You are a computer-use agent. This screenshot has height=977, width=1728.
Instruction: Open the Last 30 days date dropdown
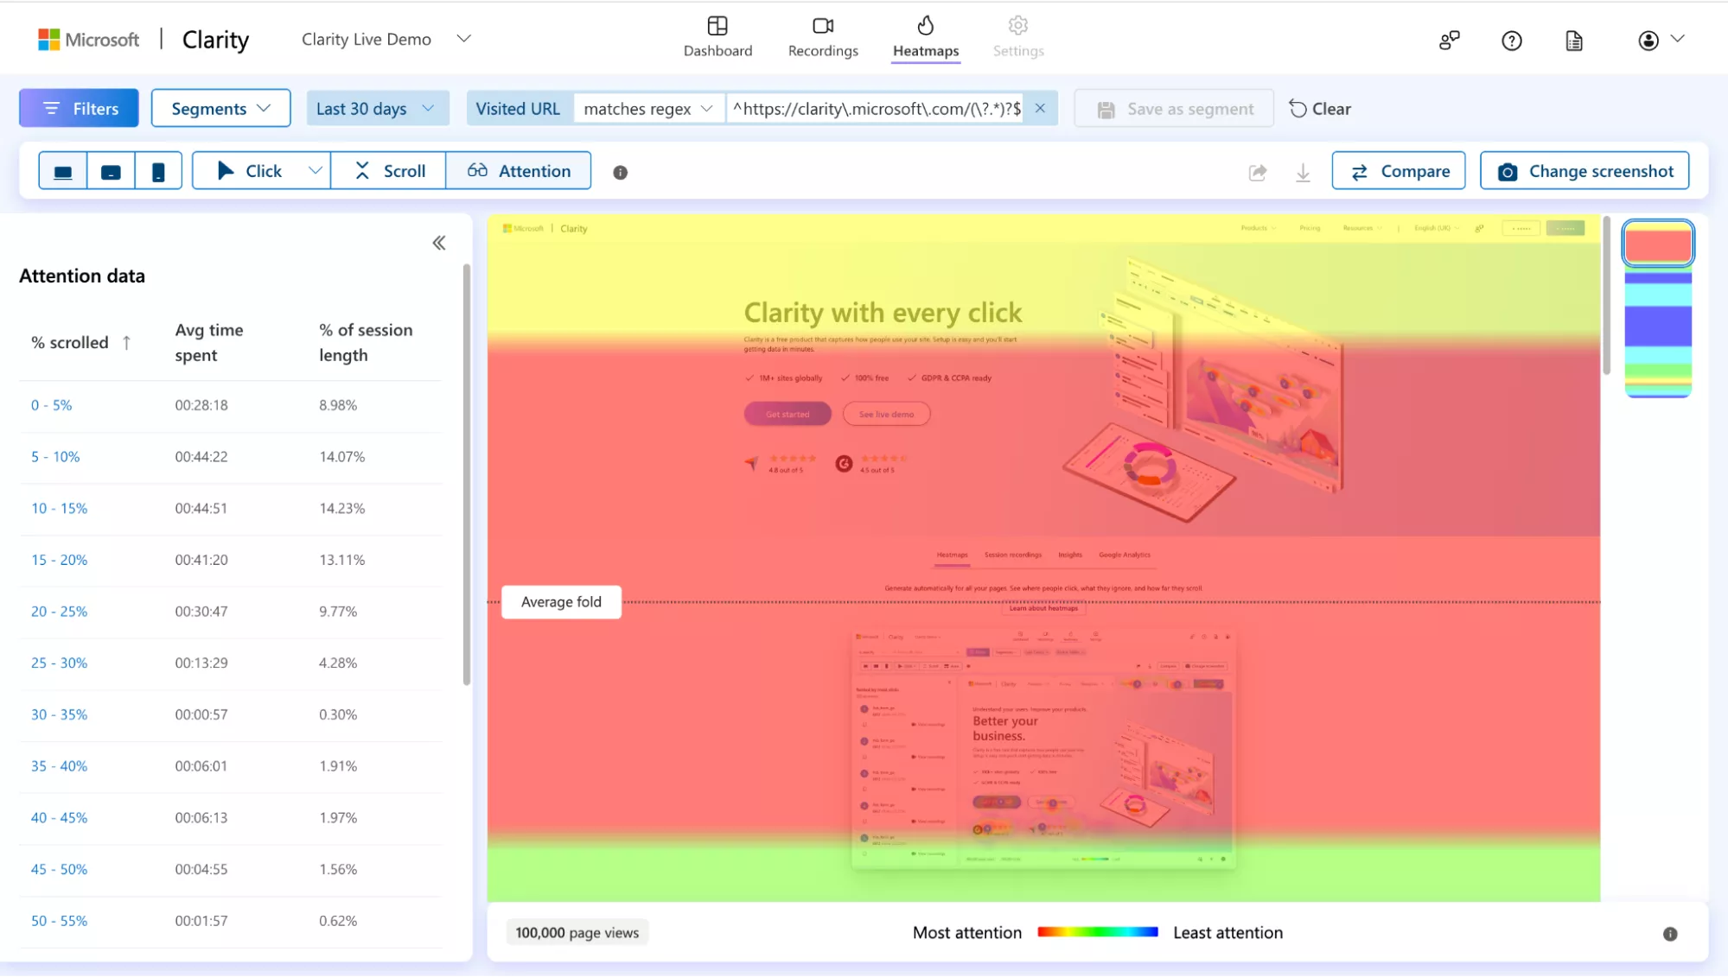[377, 109]
